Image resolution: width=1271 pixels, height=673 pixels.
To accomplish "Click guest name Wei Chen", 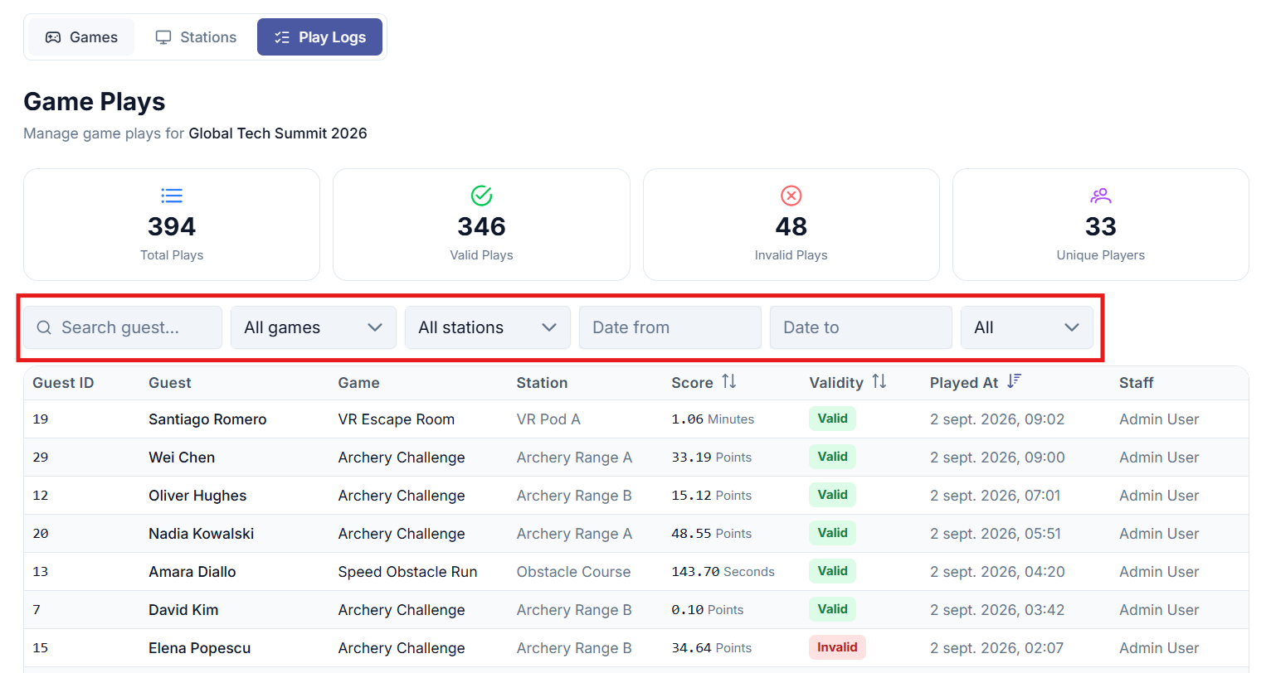I will tap(182, 458).
